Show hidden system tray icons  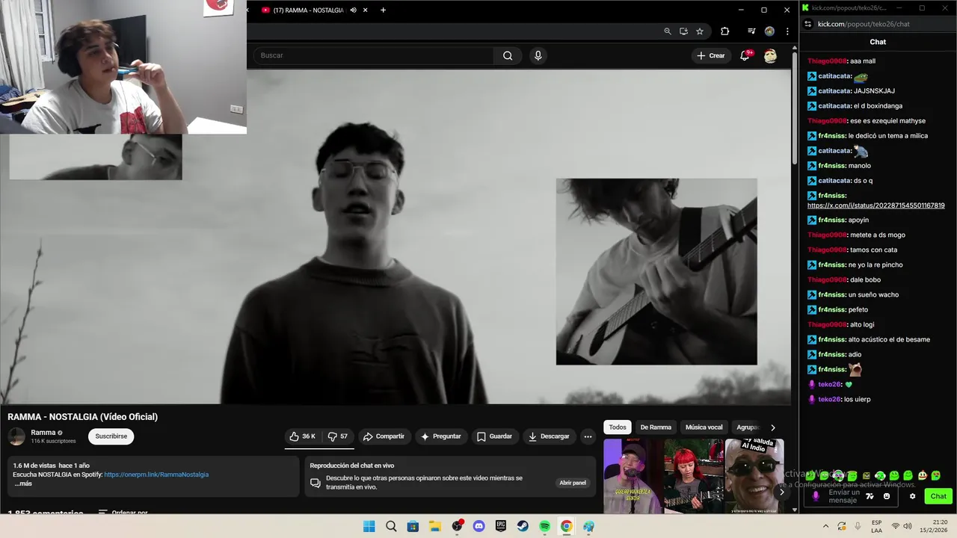(825, 526)
